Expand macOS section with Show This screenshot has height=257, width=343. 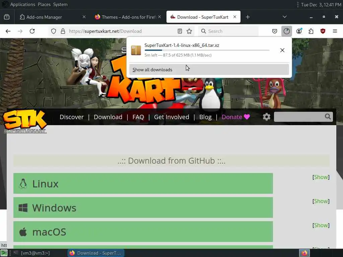coord(321,225)
